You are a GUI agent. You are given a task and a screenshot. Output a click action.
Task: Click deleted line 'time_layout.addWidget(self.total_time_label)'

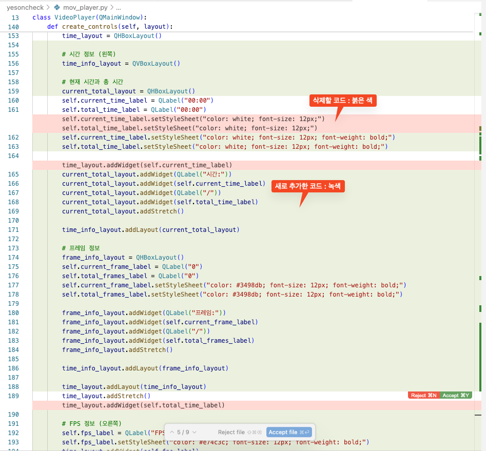pyautogui.click(x=143, y=405)
